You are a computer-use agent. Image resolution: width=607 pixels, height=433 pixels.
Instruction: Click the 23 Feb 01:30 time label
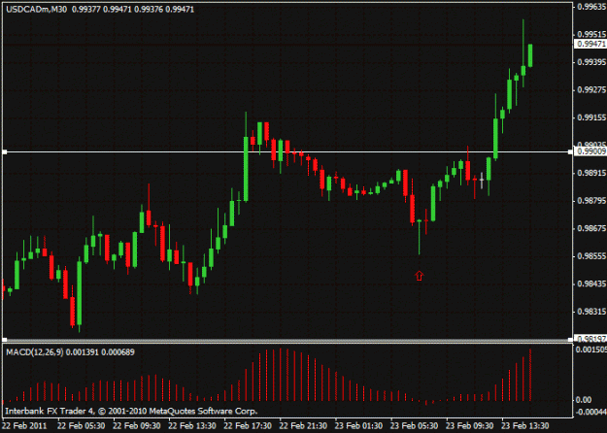(358, 425)
